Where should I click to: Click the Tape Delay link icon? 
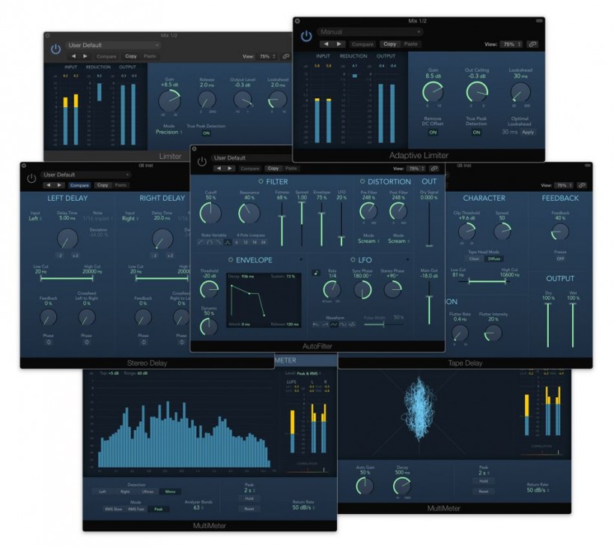pos(581,185)
